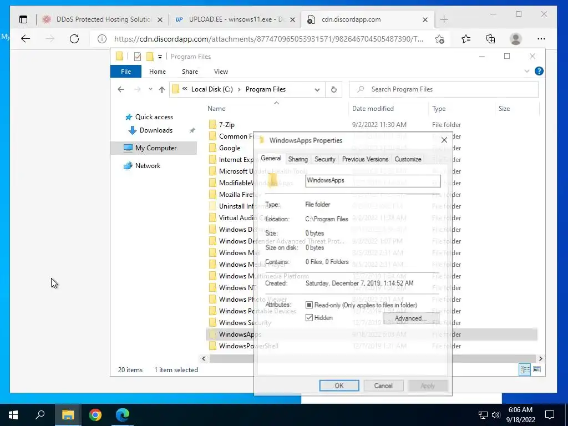Sort by the Date modified column header
568x426 pixels.
coord(373,109)
